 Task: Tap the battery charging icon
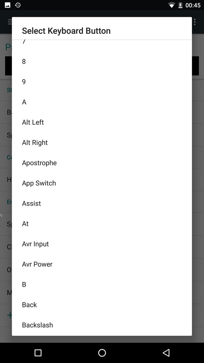(180, 5)
